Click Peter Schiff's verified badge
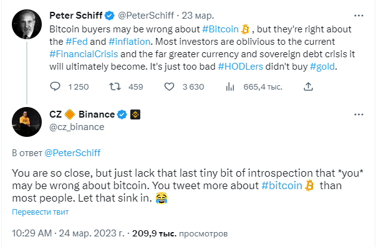 110,16
